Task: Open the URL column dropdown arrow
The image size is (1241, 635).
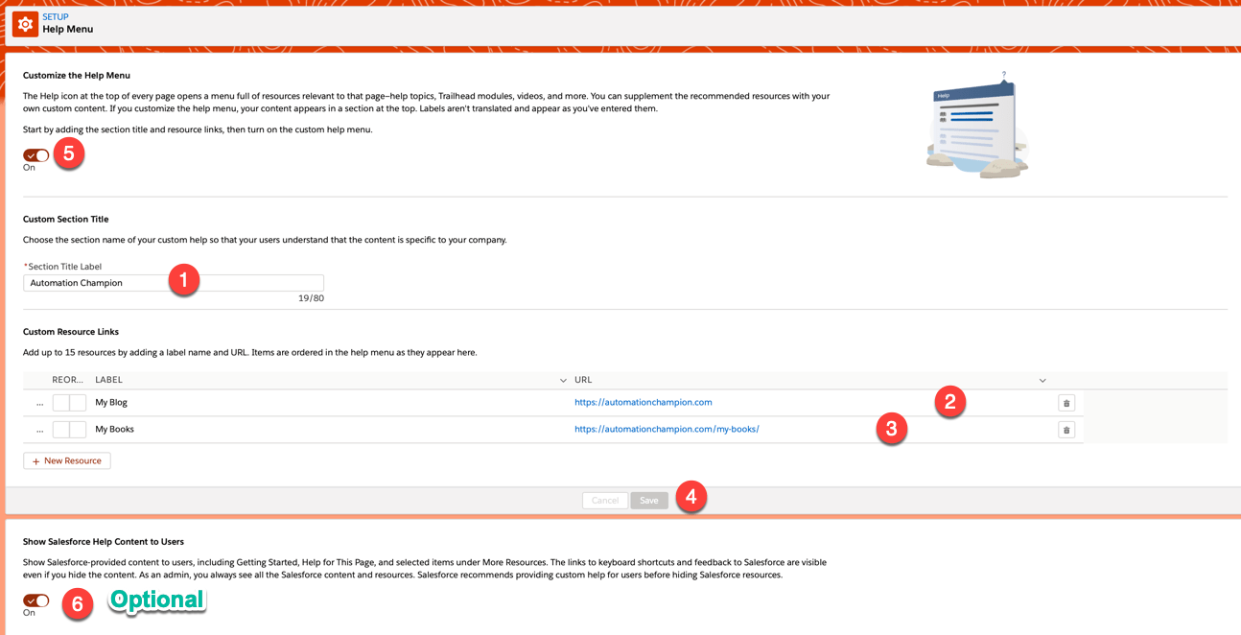Action: pos(1042,380)
